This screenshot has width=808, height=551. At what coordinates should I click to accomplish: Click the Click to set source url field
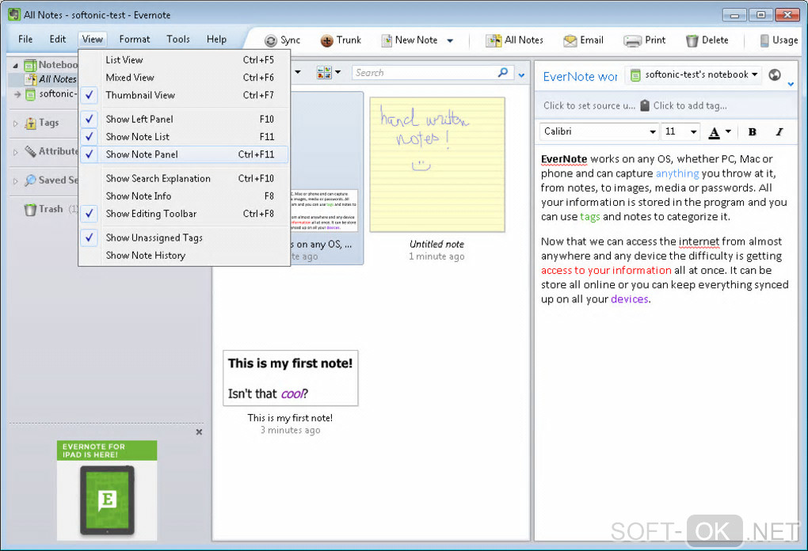click(589, 105)
